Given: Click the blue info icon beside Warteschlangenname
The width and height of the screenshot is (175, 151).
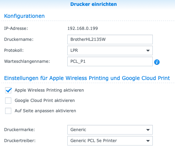Looking at the screenshot, I should click(x=157, y=62).
